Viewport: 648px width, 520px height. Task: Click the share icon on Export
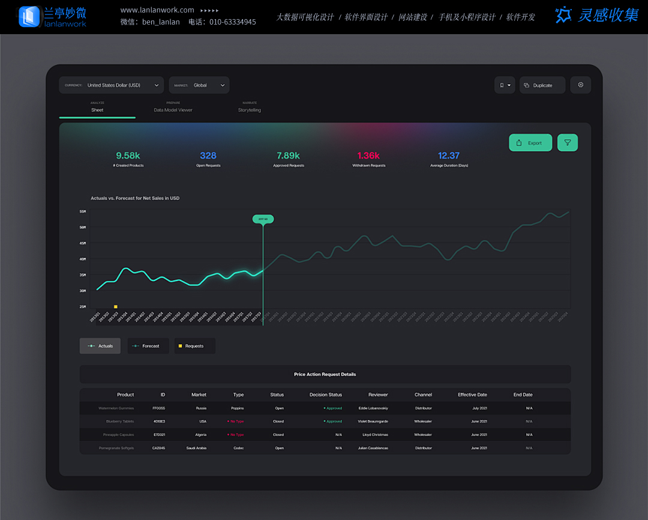[519, 143]
